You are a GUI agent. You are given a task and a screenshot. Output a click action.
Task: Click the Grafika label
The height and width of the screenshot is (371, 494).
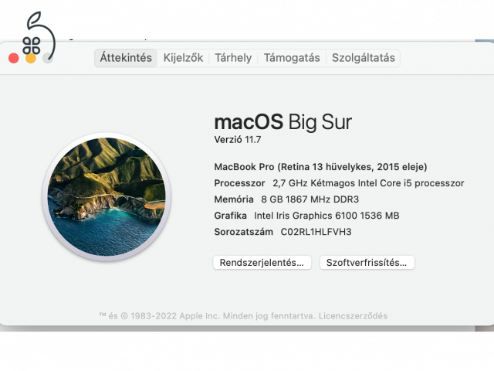(x=230, y=216)
